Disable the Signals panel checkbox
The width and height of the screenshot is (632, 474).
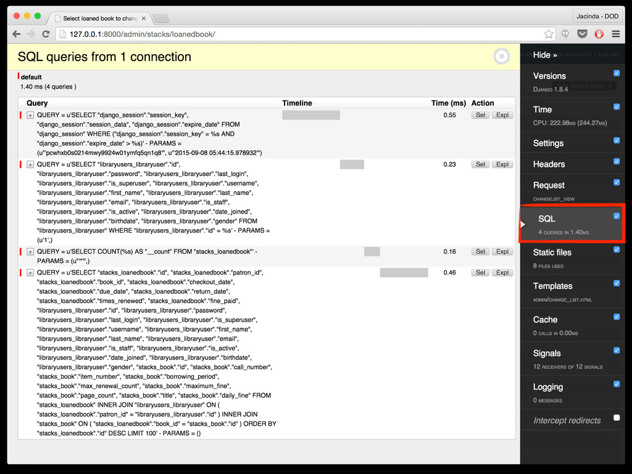tap(617, 351)
